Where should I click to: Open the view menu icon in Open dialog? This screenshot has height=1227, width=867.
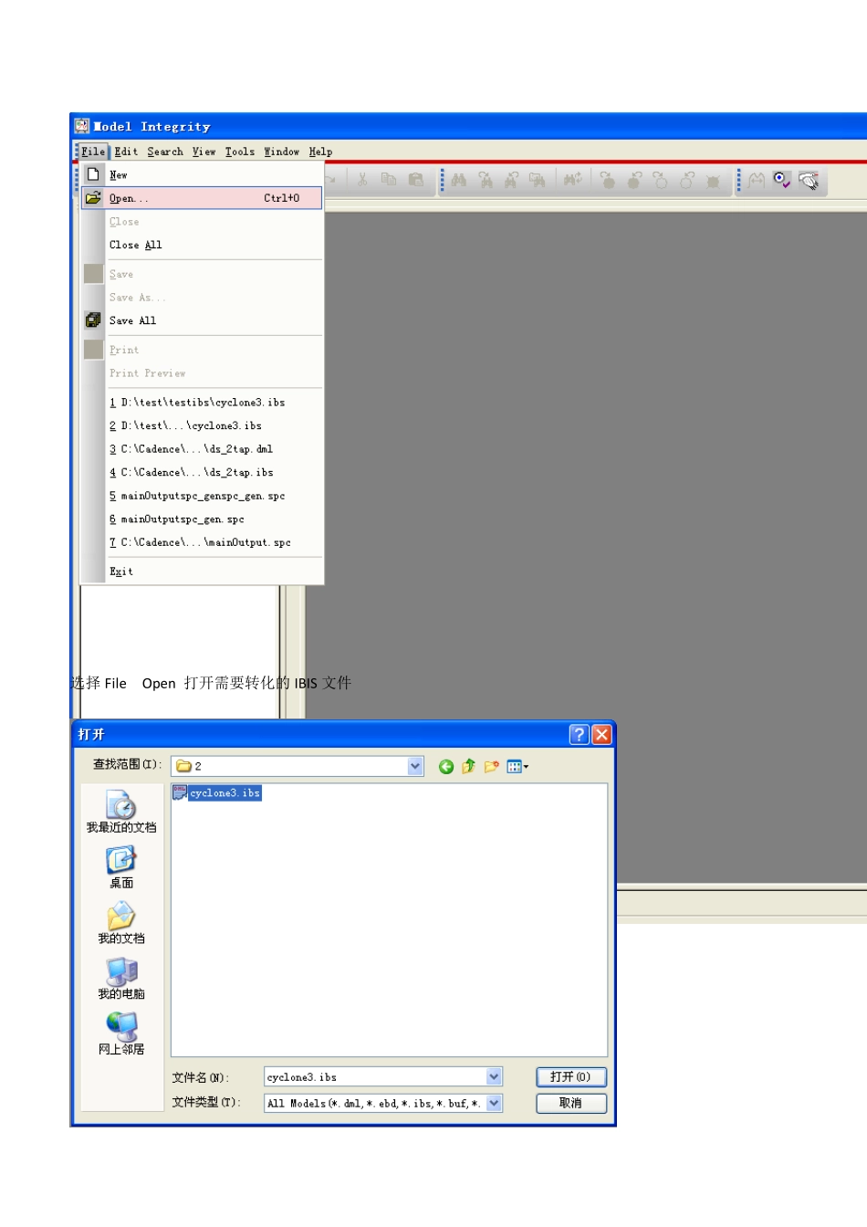(x=517, y=767)
